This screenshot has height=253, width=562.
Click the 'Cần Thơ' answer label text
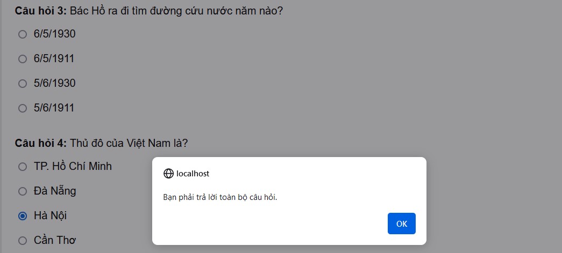54,240
